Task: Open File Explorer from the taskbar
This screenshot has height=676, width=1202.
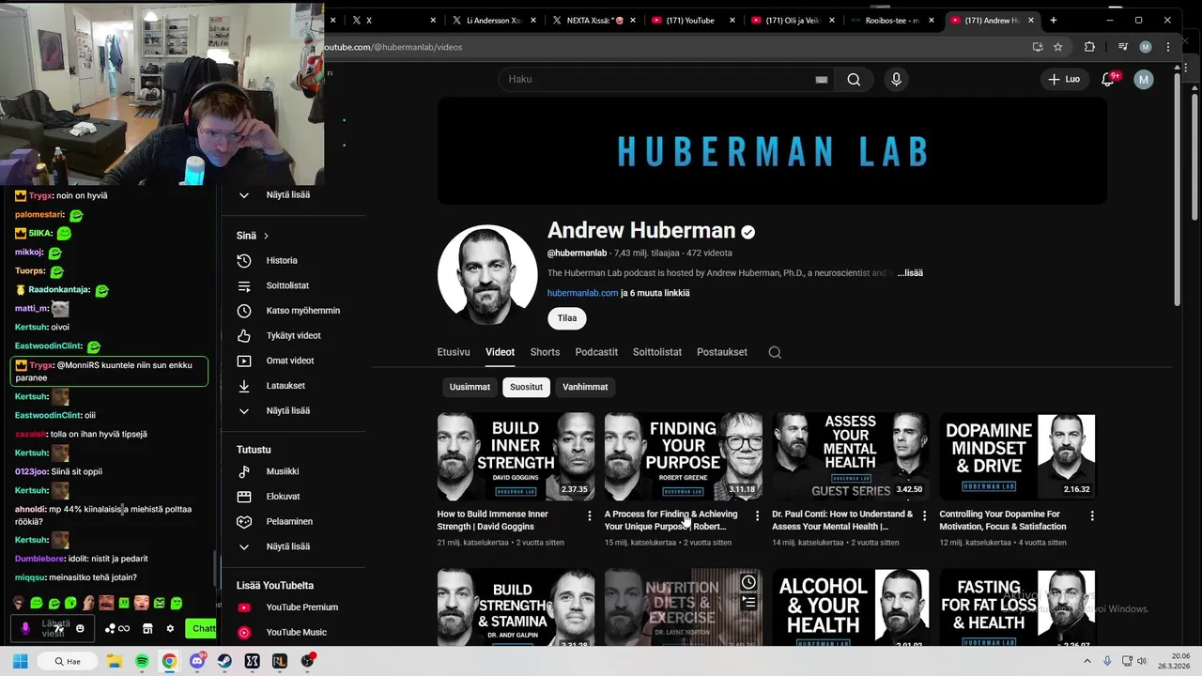Action: [115, 662]
